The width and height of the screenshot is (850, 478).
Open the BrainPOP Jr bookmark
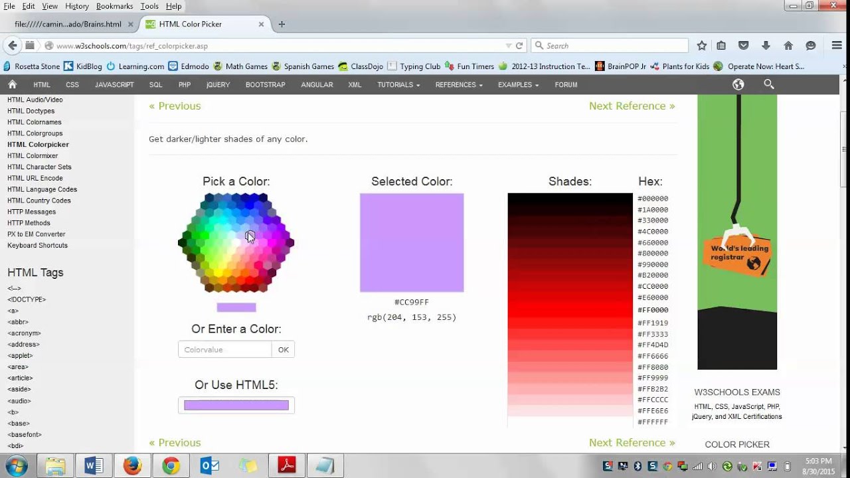621,66
